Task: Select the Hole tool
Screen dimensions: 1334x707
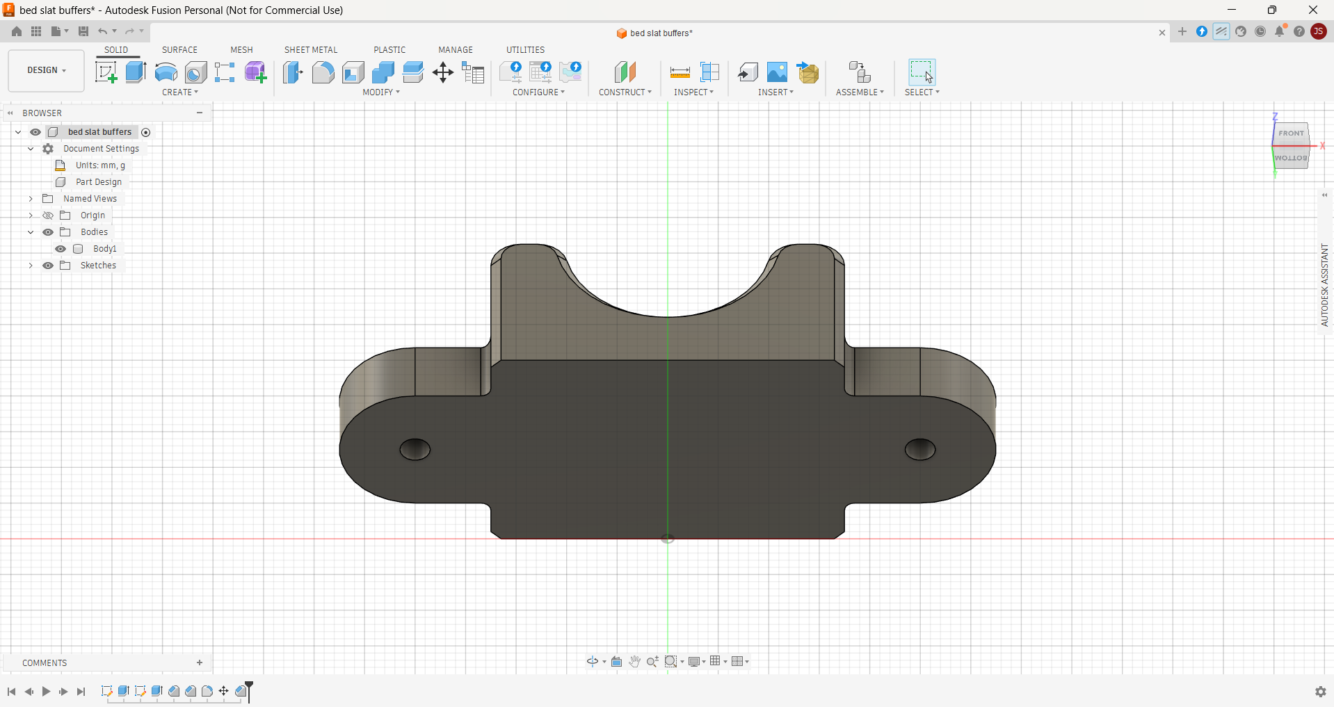Action: coord(195,72)
